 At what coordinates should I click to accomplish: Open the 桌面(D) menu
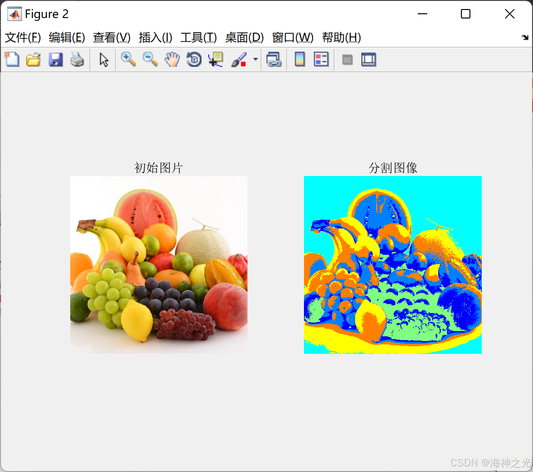(x=244, y=37)
